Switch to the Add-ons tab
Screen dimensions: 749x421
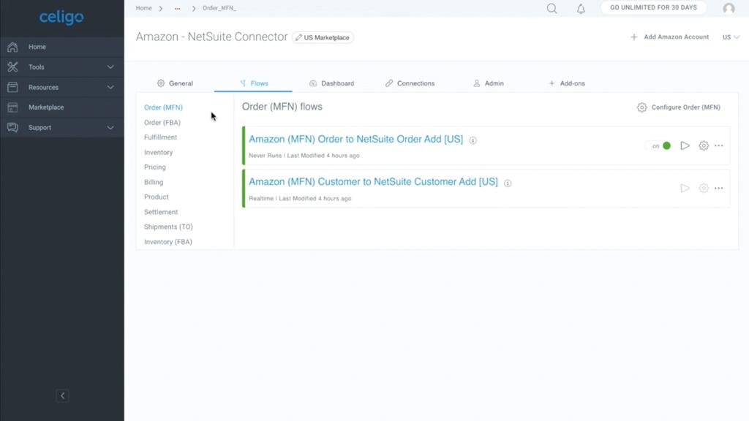click(567, 83)
